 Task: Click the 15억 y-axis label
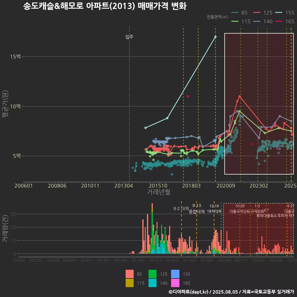[15, 56]
